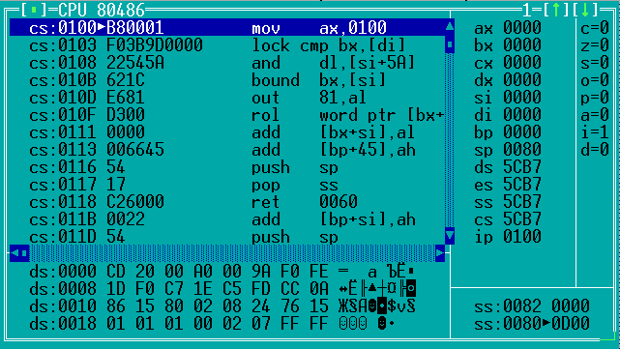Toggle the parity flag p=0
The width and height of the screenshot is (620, 349).
point(595,97)
